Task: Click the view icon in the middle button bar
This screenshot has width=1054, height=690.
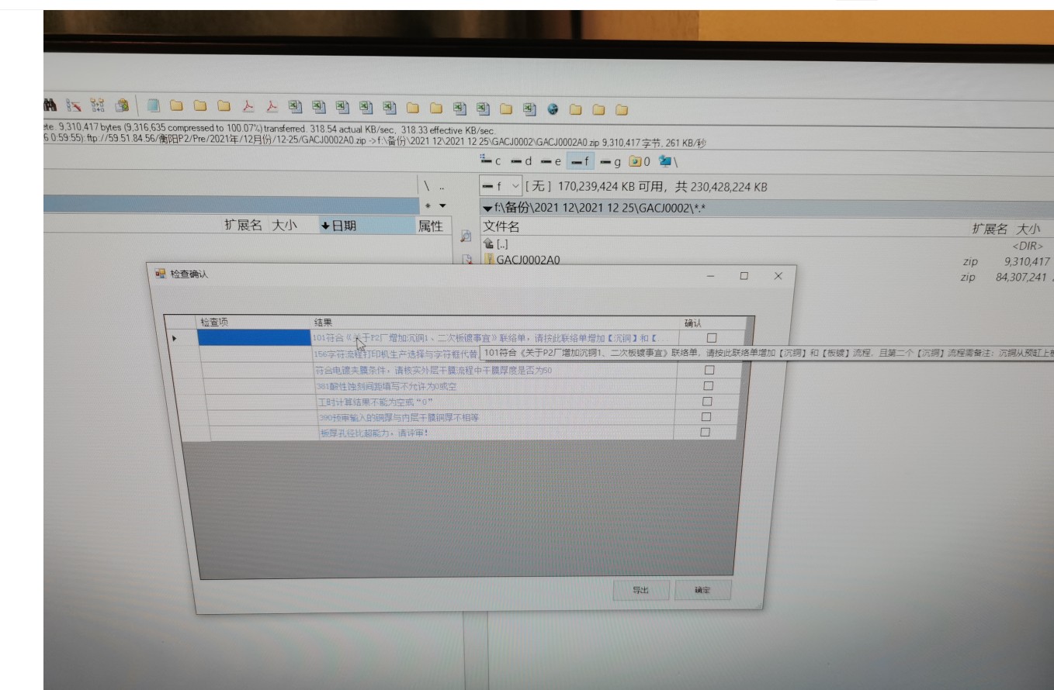Action: tap(466, 236)
